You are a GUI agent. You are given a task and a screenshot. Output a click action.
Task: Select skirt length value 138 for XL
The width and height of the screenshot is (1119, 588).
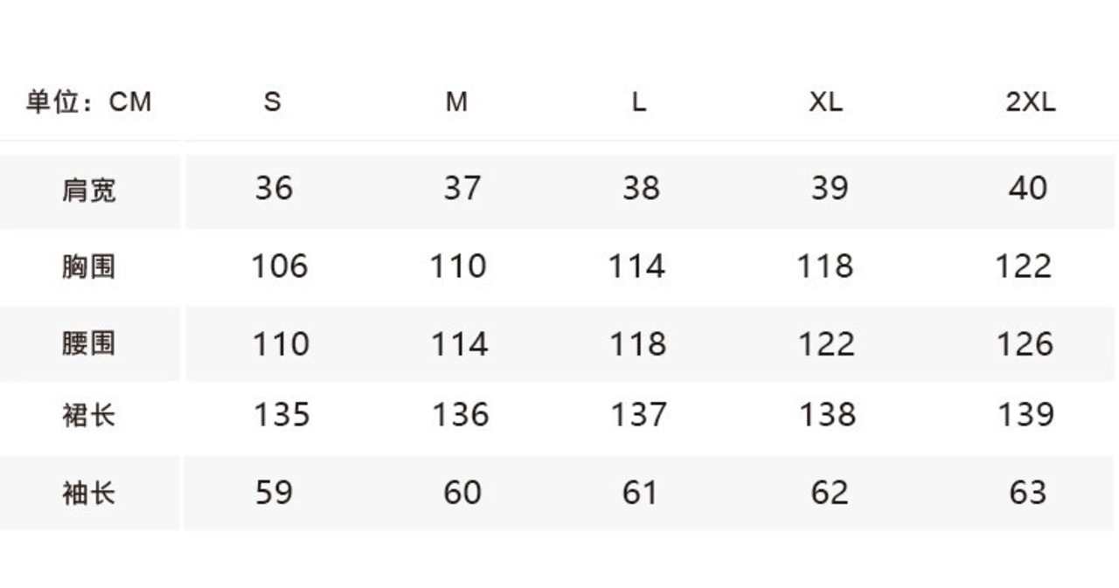[827, 414]
